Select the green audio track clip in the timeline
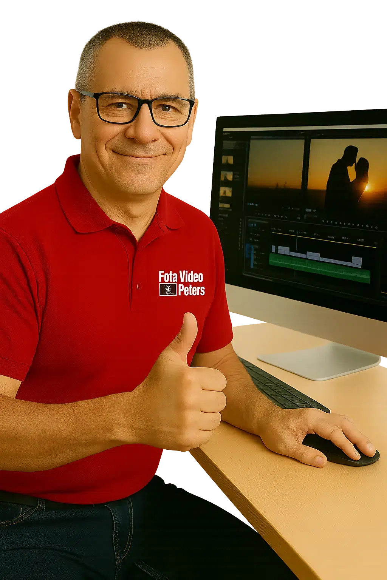This screenshot has height=580, width=387. (x=319, y=268)
